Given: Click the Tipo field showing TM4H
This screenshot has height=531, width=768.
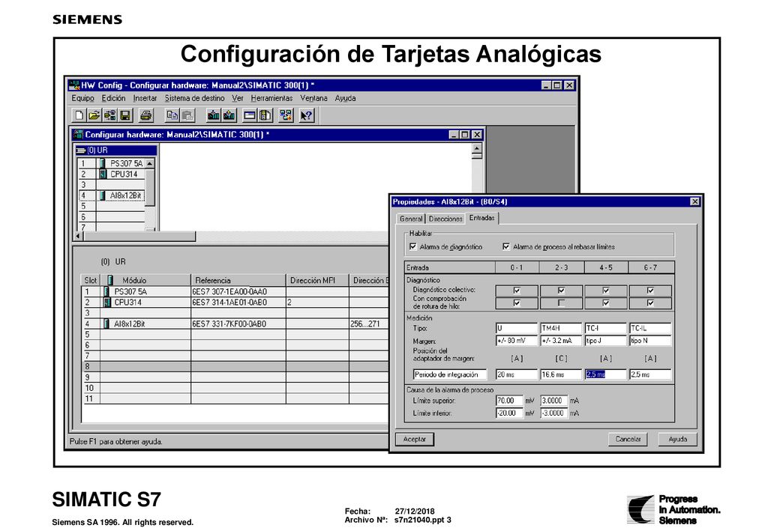Looking at the screenshot, I should (561, 328).
